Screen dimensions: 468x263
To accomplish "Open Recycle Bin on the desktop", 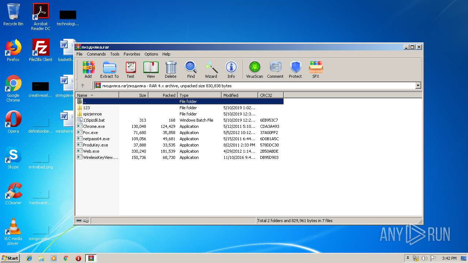I will click(x=13, y=15).
